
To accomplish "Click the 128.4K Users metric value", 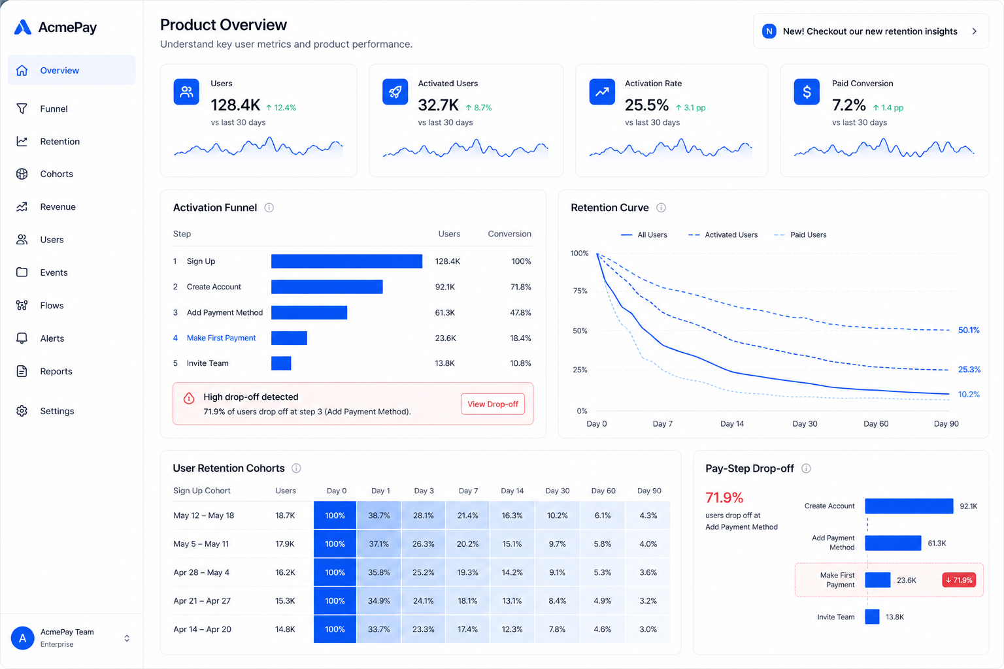I will 235,105.
